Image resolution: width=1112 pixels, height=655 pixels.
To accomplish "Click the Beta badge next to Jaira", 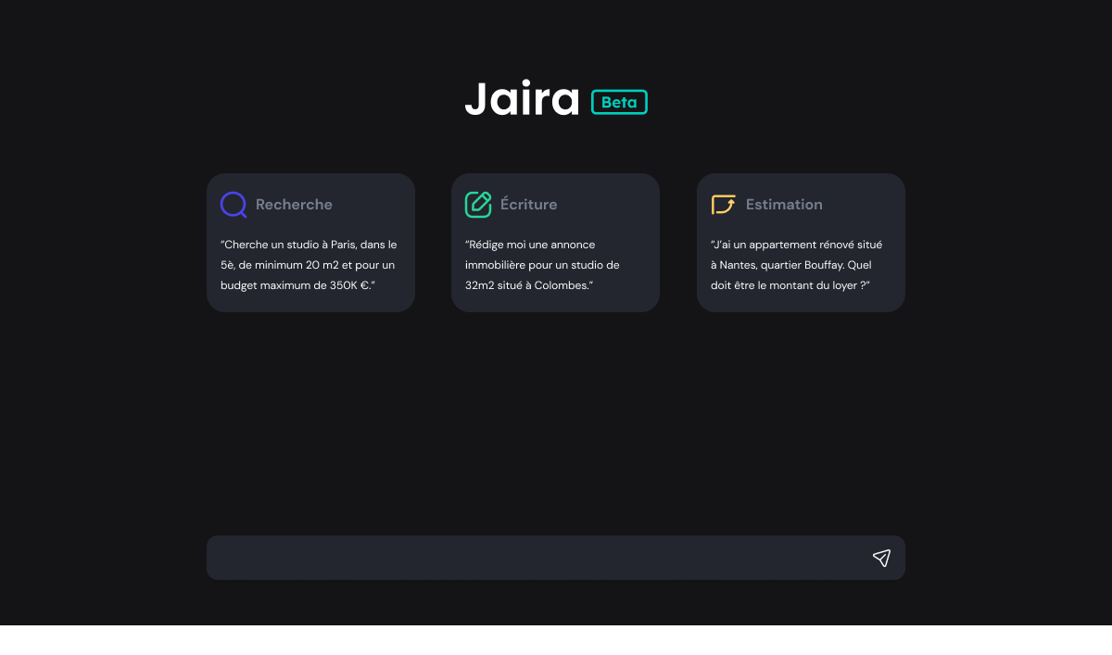I will pos(619,102).
